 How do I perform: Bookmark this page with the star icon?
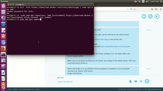click(x=135, y=9)
